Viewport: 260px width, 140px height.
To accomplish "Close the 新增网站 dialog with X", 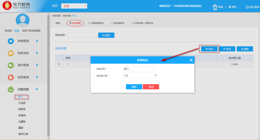I will [x=191, y=60].
